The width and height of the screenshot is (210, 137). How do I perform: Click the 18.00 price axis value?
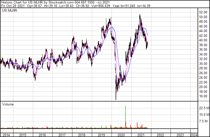pyautogui.click(x=203, y=92)
